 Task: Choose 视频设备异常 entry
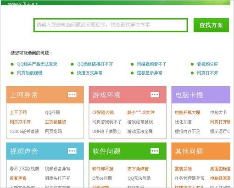click(x=57, y=169)
